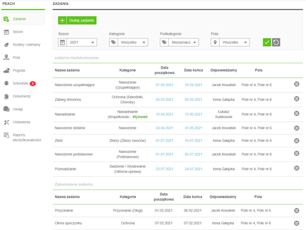Go to Dokumenty in the sidebar

[21, 96]
